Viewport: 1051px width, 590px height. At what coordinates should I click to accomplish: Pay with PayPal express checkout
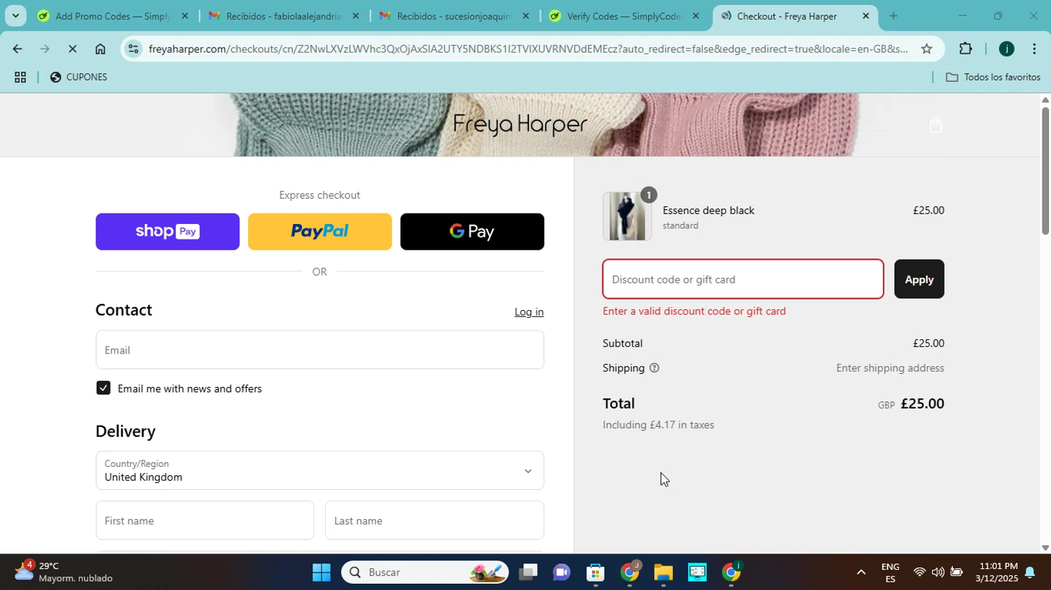[320, 232]
